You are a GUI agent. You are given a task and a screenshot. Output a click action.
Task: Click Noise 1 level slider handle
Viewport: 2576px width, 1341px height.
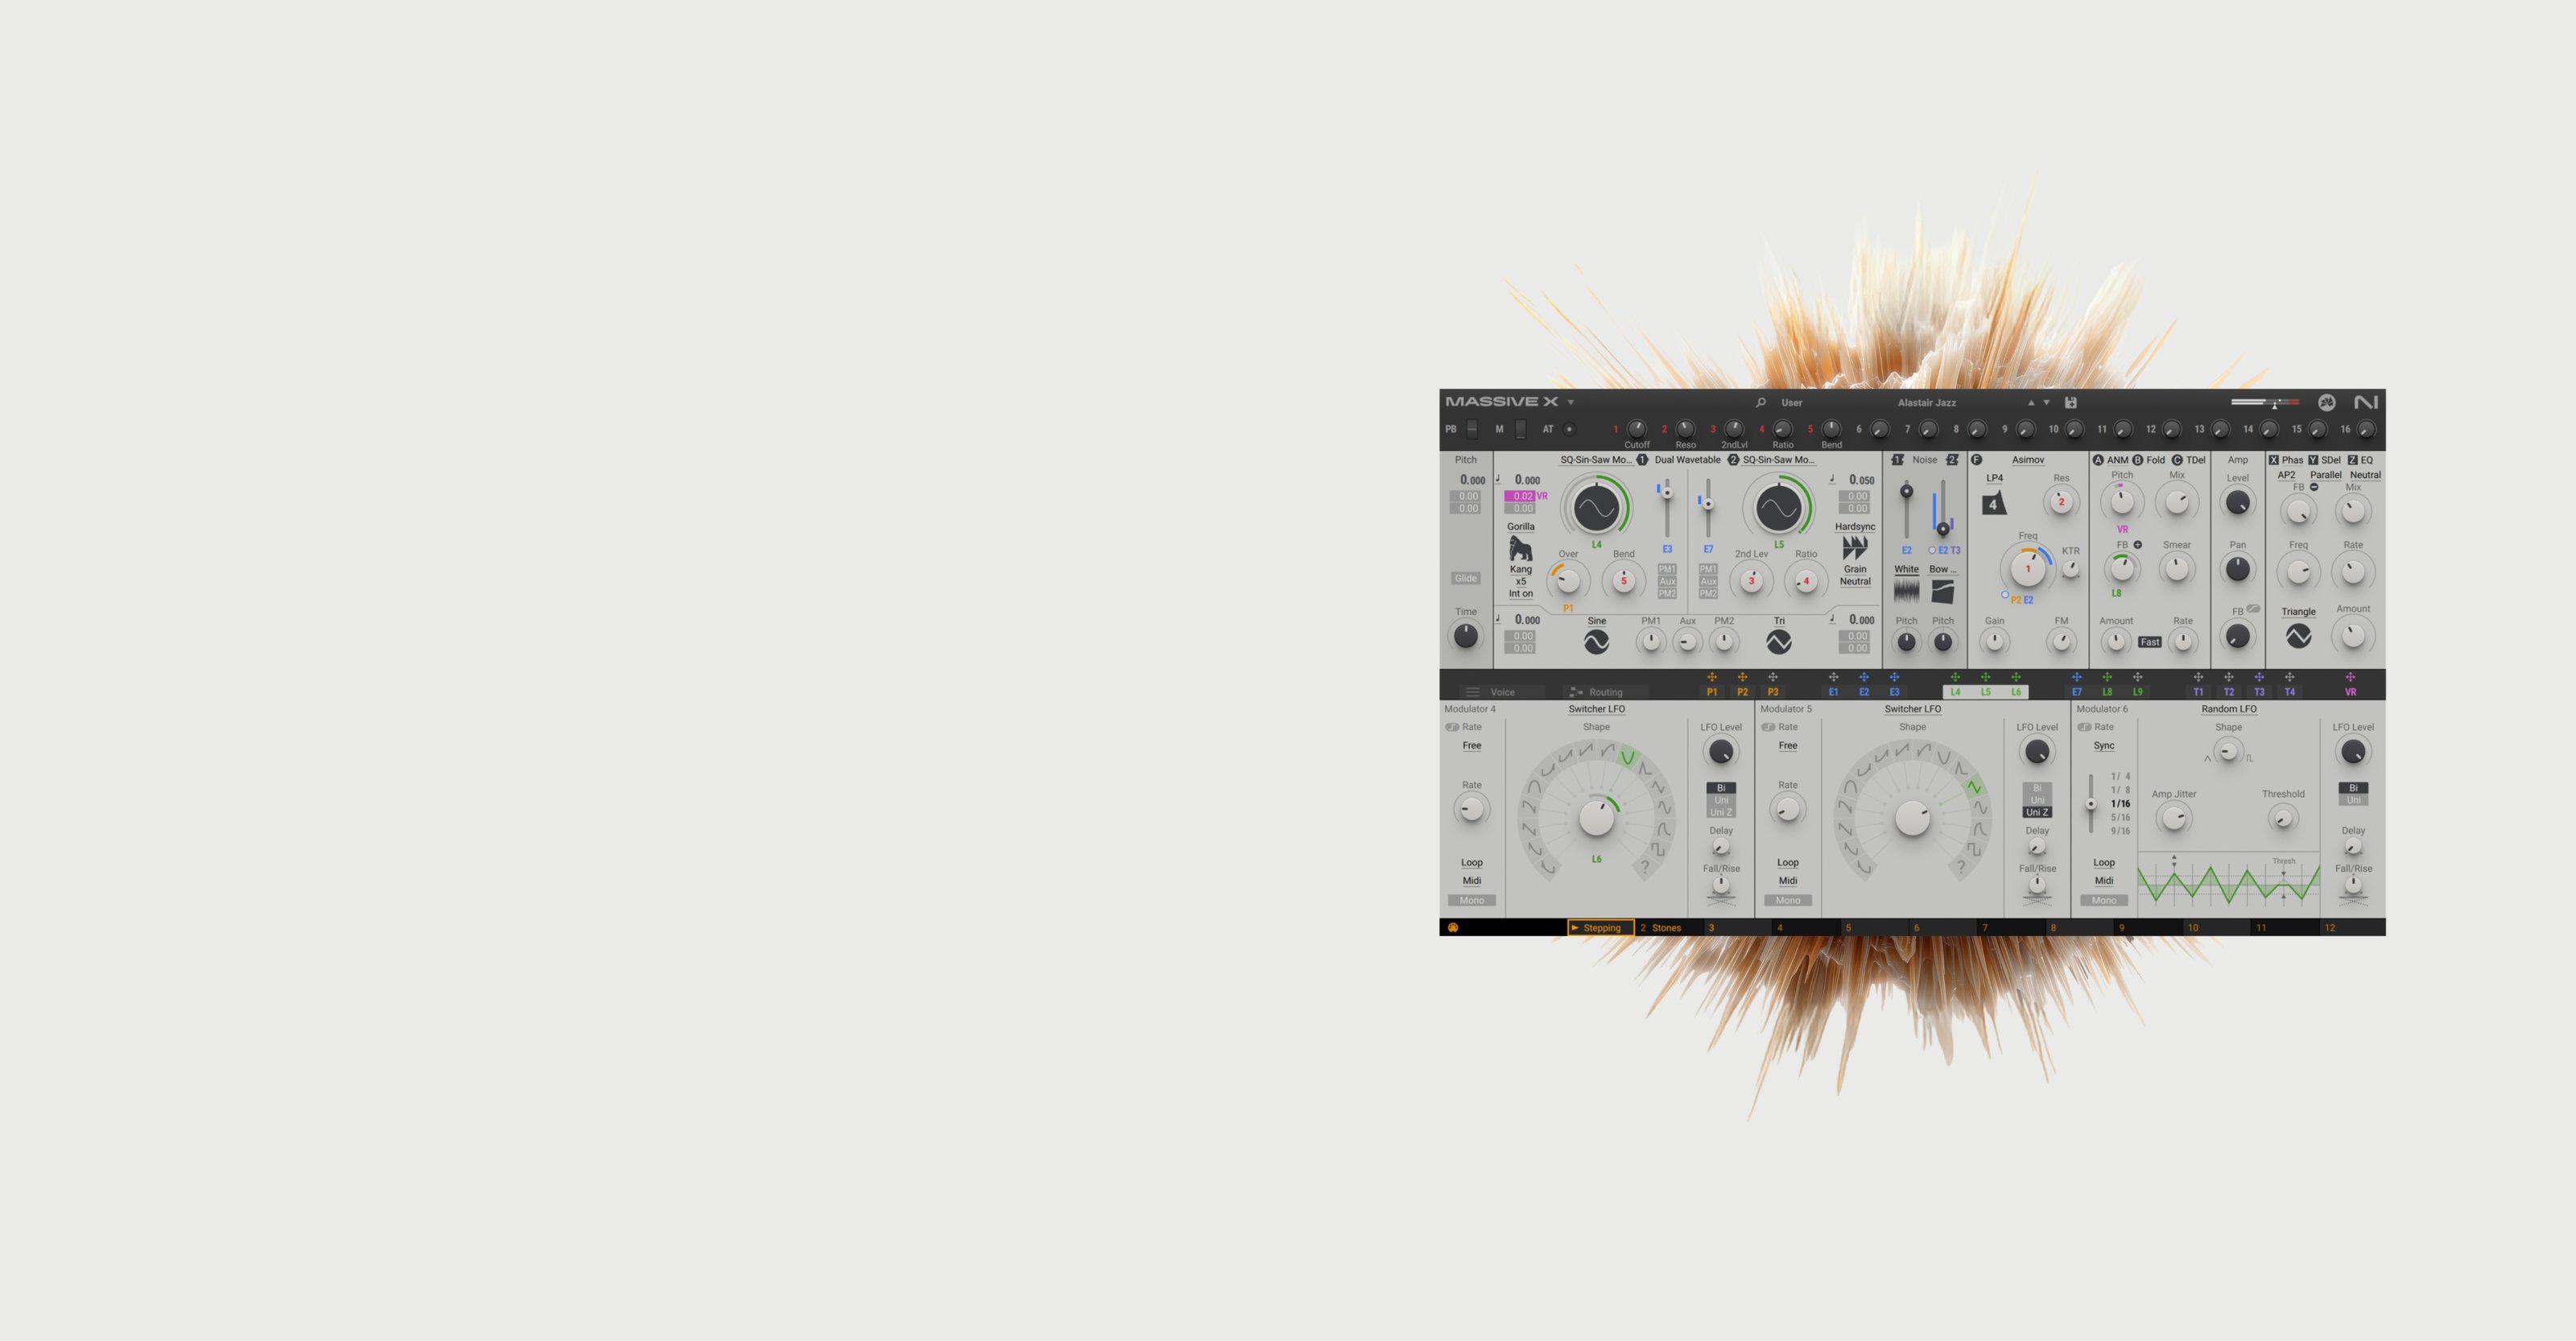pyautogui.click(x=1906, y=492)
